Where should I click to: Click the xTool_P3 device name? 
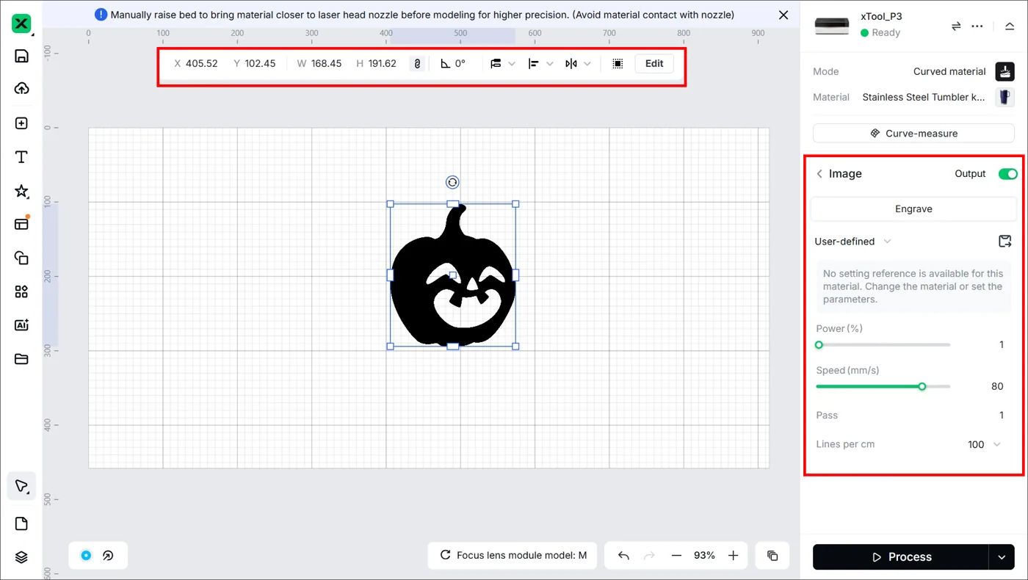point(881,17)
